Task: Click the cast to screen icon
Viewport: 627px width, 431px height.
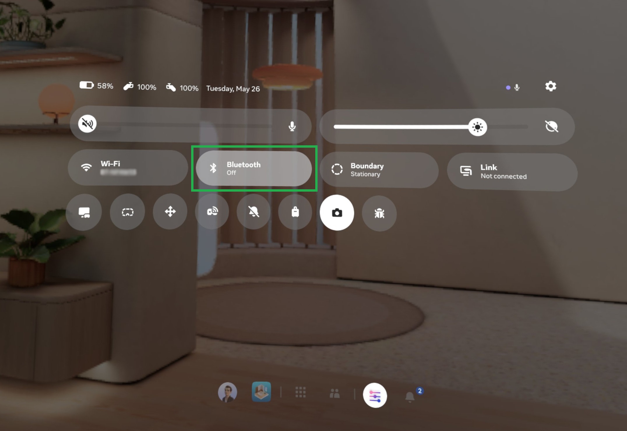Action: pyautogui.click(x=84, y=212)
